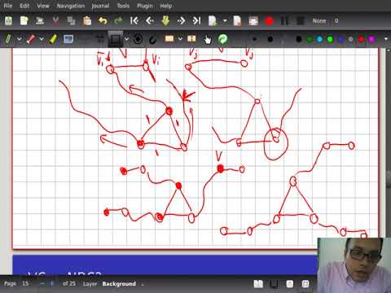
Task: Open the Plugin menu
Action: (x=145, y=6)
